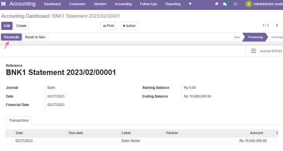Click the Administrator user name menu

[268, 4]
